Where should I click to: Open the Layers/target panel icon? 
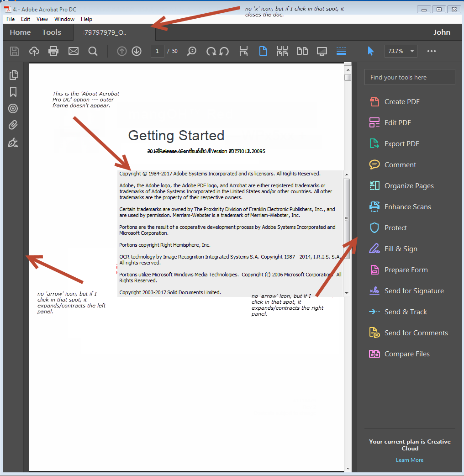(13, 108)
